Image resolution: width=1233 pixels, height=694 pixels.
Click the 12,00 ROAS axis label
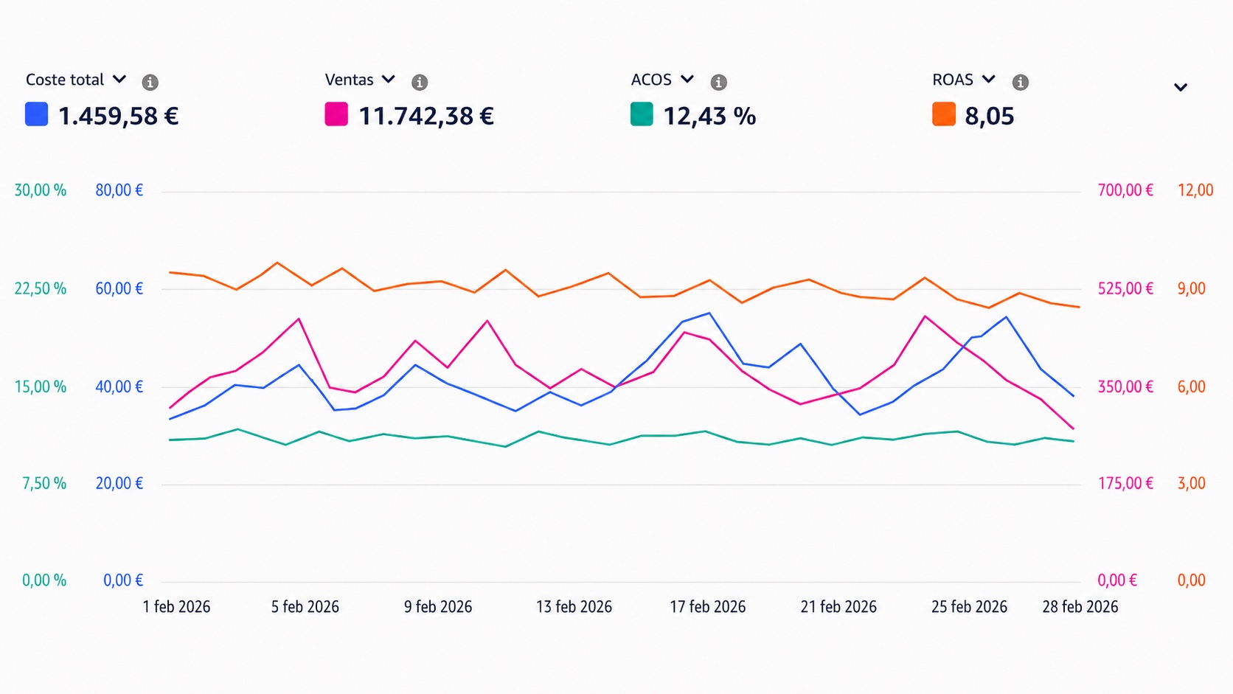(x=1195, y=190)
